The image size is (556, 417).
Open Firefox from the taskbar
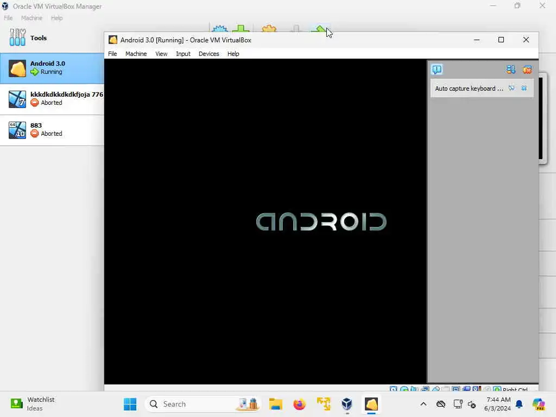coord(300,404)
